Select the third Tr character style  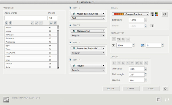pos(123,39)
